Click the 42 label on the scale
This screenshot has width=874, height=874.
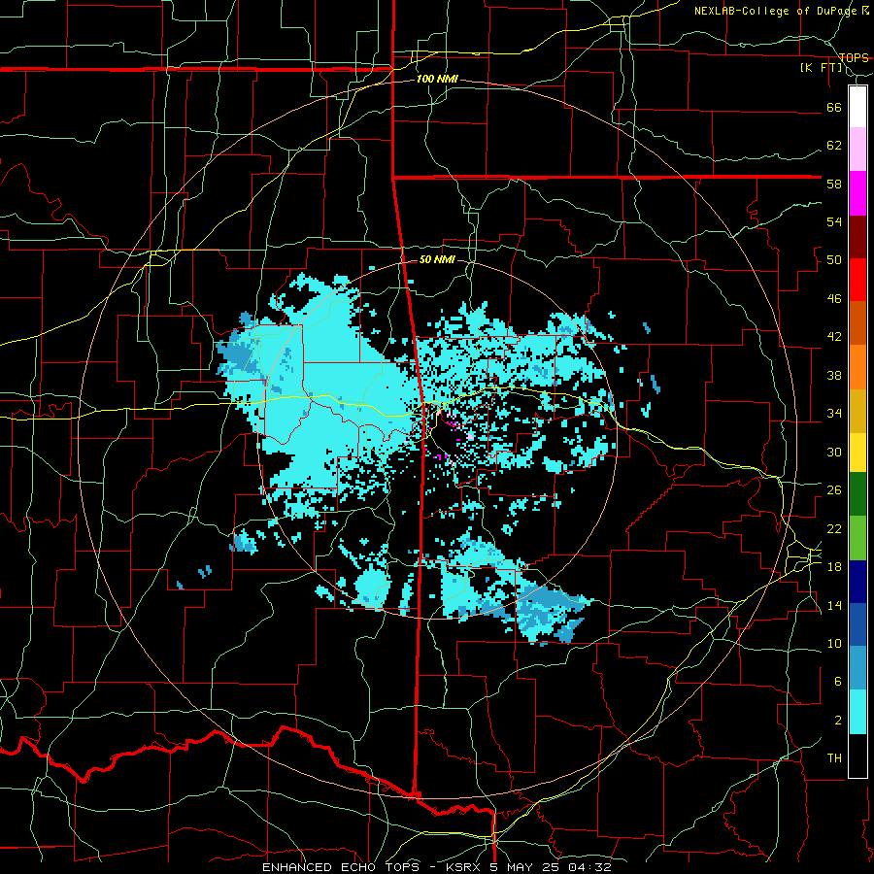pyautogui.click(x=834, y=336)
